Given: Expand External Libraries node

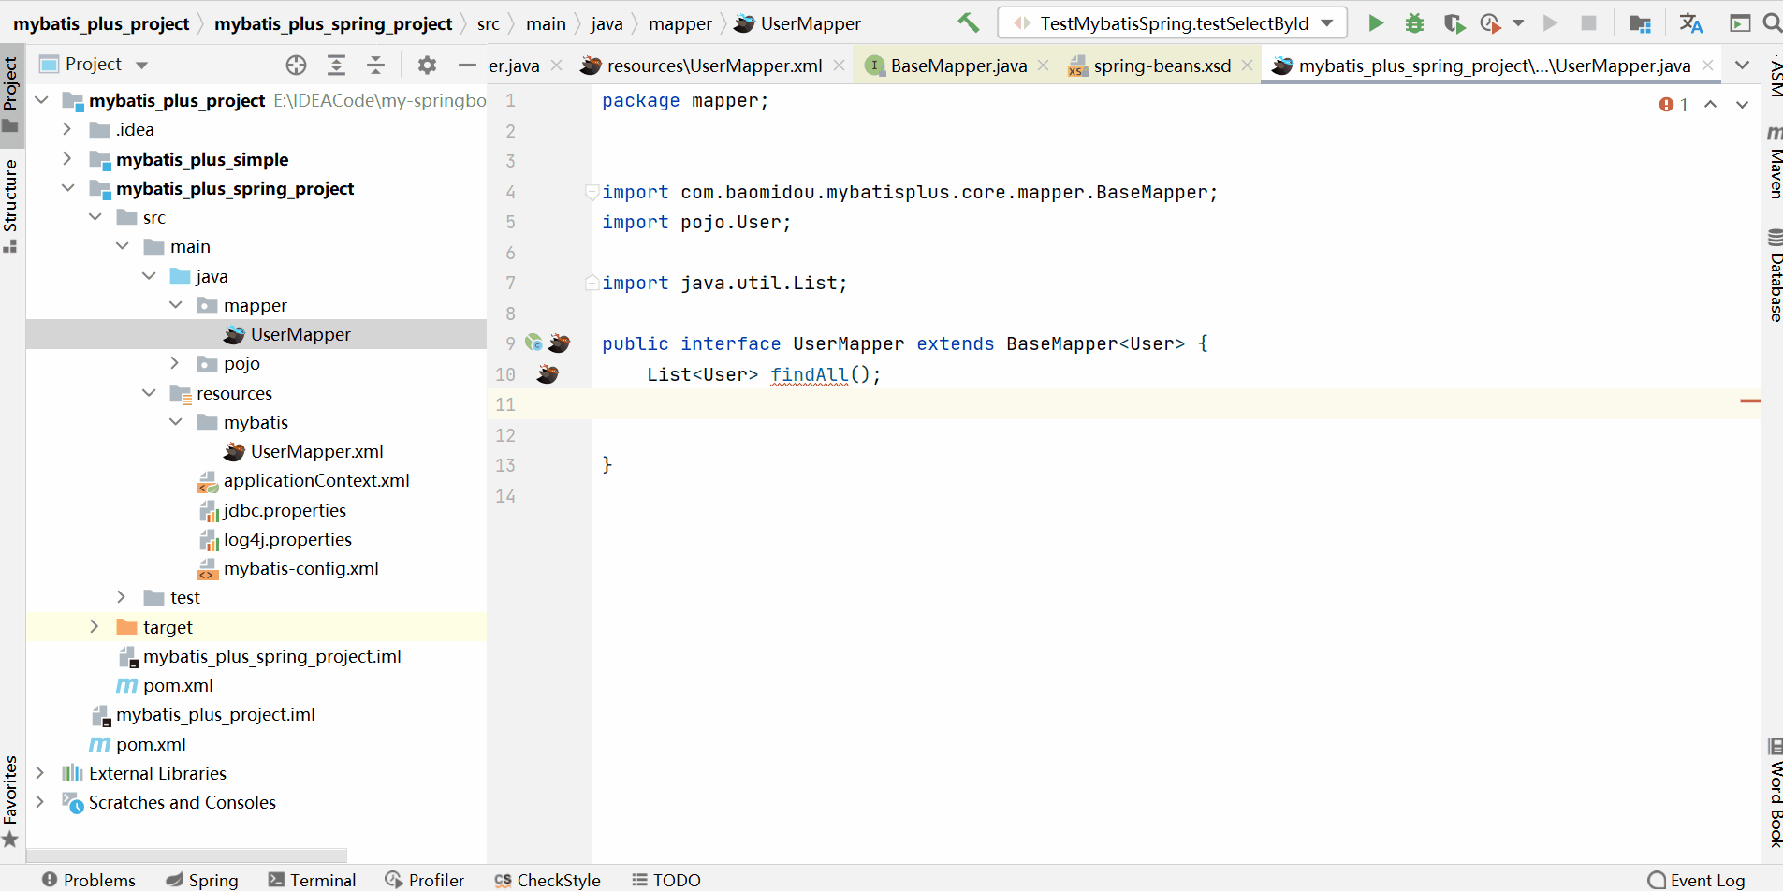Looking at the screenshot, I should 40,773.
